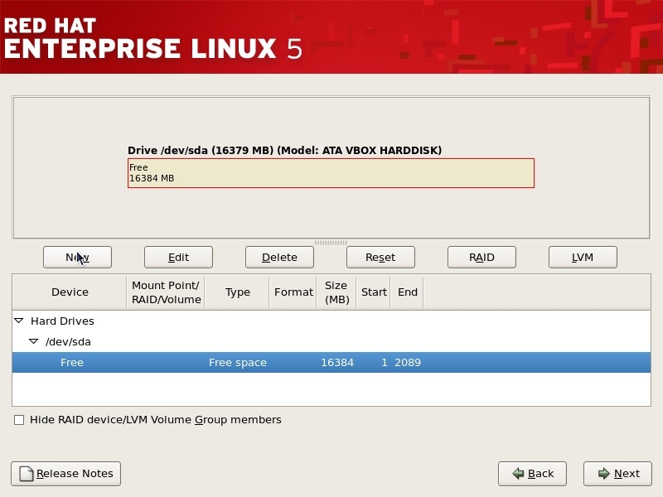This screenshot has width=663, height=497.
Task: Proceed with the Next button
Action: [617, 474]
